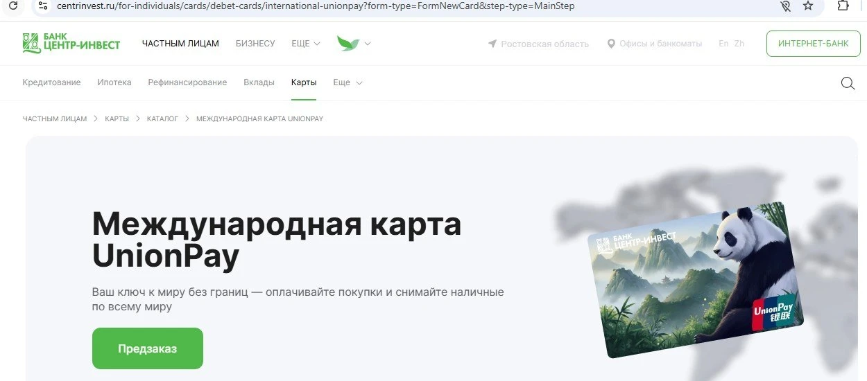Reload the page with the browser refresh icon
The image size is (867, 381).
click(x=12, y=6)
